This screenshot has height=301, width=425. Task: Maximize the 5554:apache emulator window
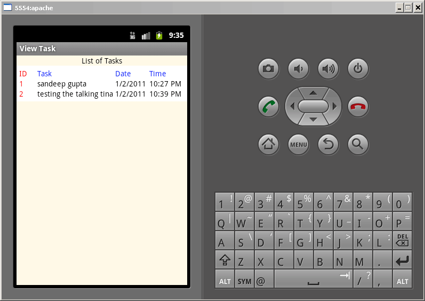[408, 7]
